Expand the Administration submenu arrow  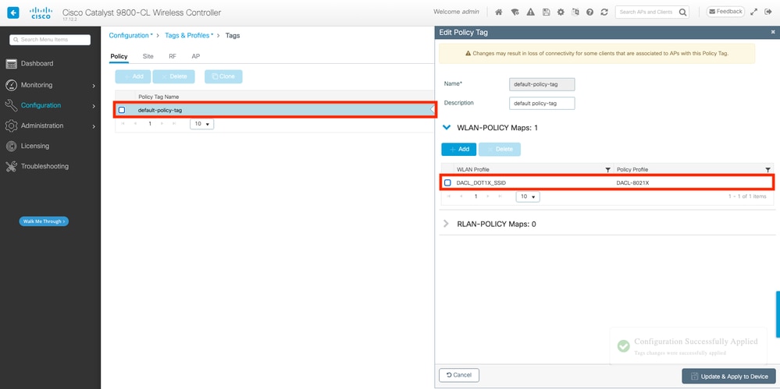point(94,126)
